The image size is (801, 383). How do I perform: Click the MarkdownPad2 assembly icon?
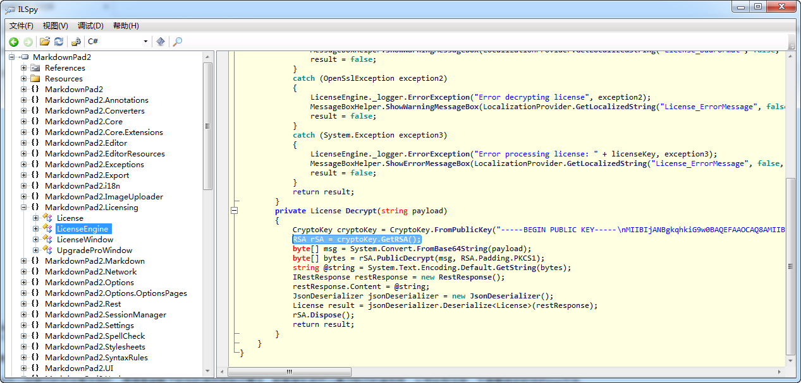[24, 57]
